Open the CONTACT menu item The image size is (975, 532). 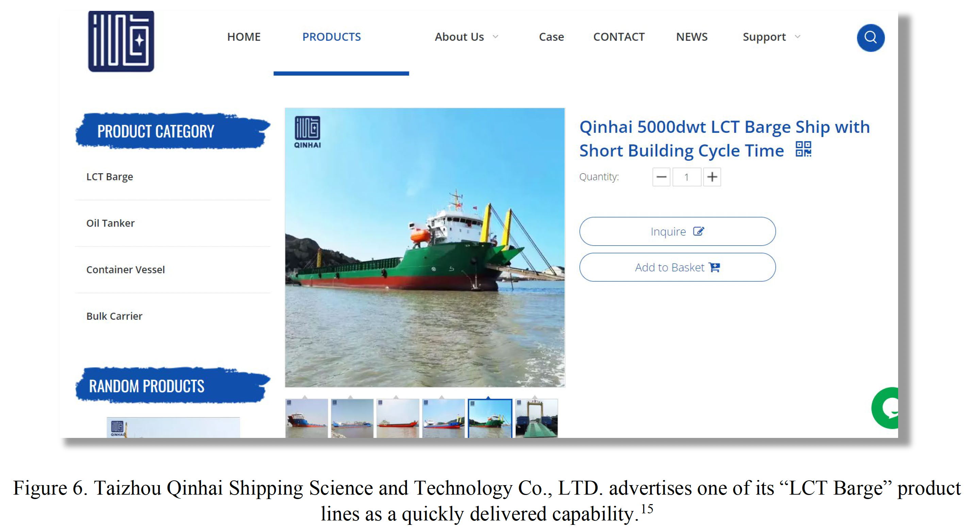click(619, 37)
